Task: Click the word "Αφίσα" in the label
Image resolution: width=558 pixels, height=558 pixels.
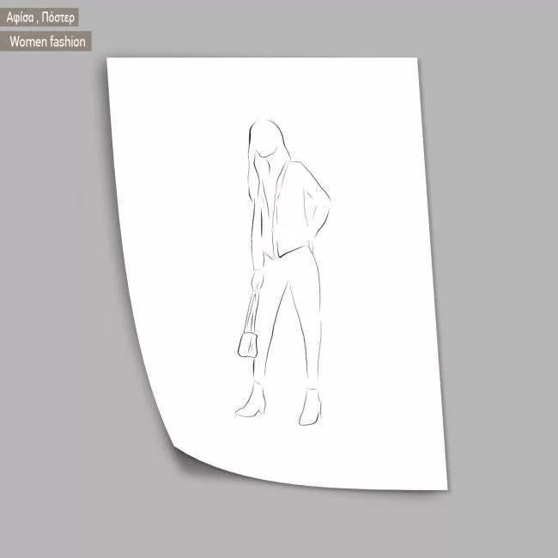Action: pyautogui.click(x=21, y=17)
